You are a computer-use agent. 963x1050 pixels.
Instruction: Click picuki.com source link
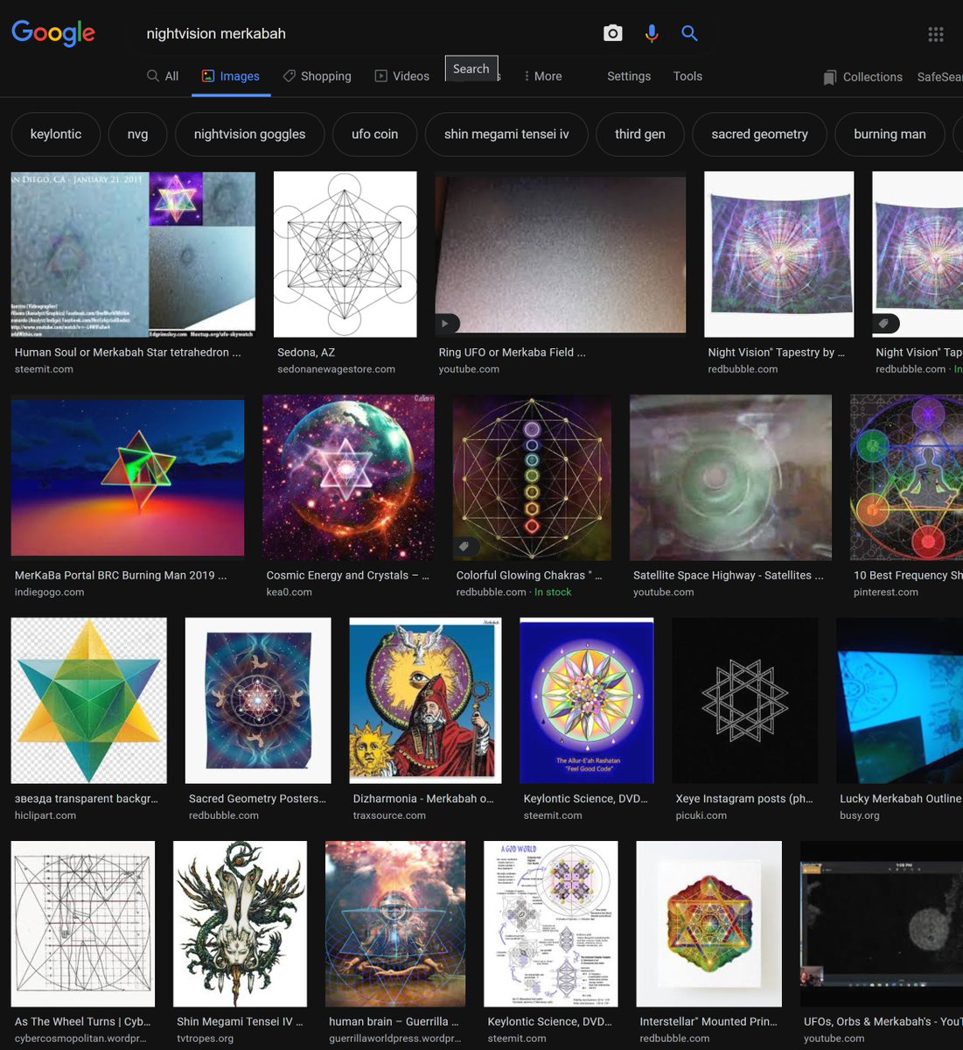(701, 815)
